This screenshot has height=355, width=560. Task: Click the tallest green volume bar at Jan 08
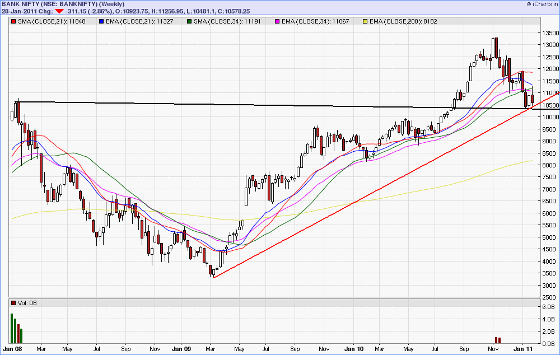(x=12, y=329)
